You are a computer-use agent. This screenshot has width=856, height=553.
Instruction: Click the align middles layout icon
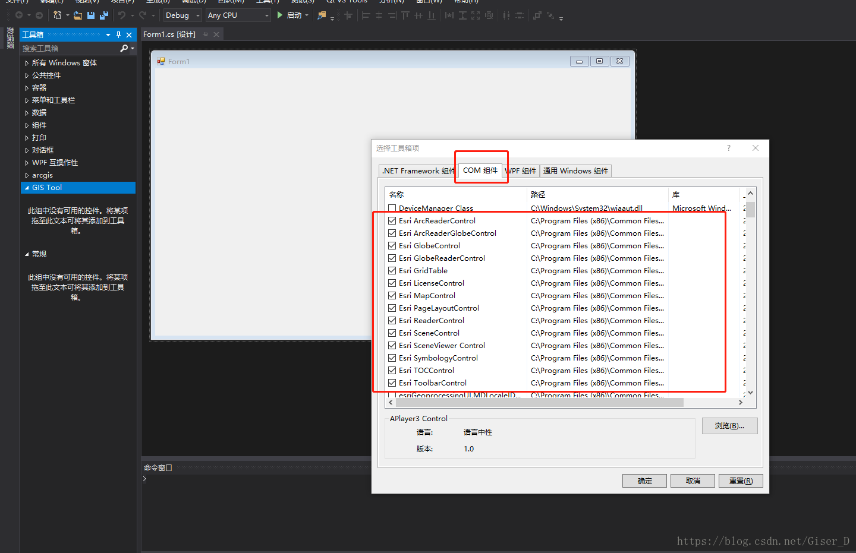[x=418, y=15]
